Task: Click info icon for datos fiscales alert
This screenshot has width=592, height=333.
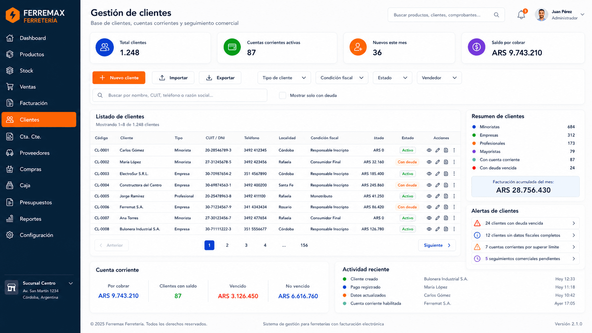Action: pyautogui.click(x=477, y=235)
